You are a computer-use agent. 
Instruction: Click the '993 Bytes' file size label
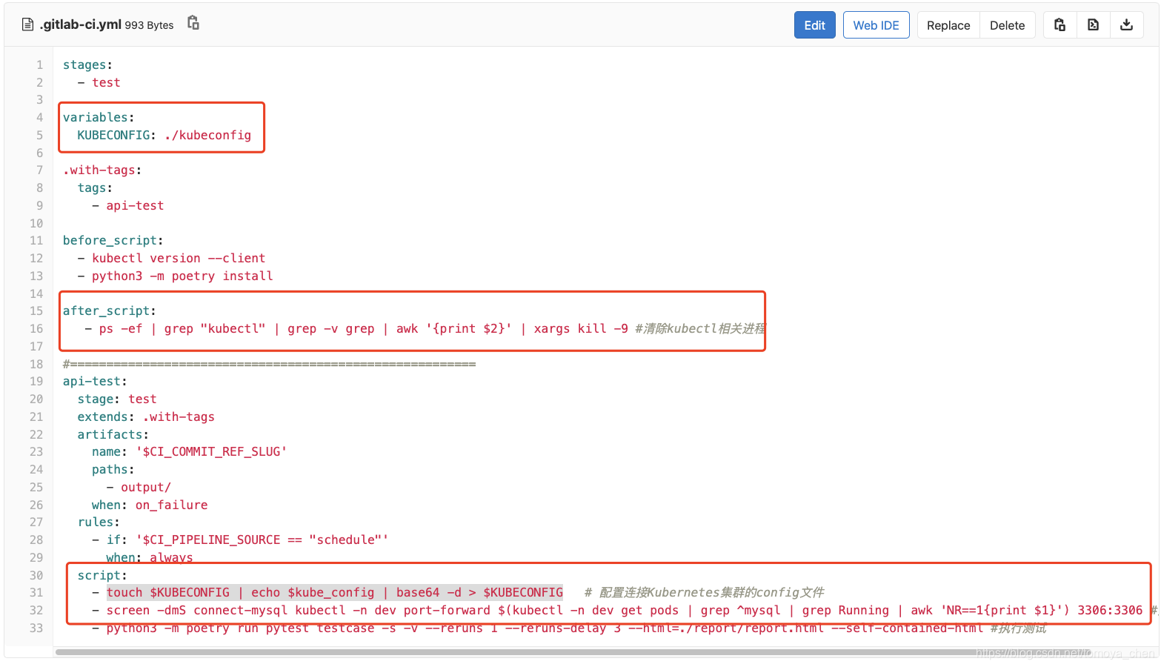149,25
